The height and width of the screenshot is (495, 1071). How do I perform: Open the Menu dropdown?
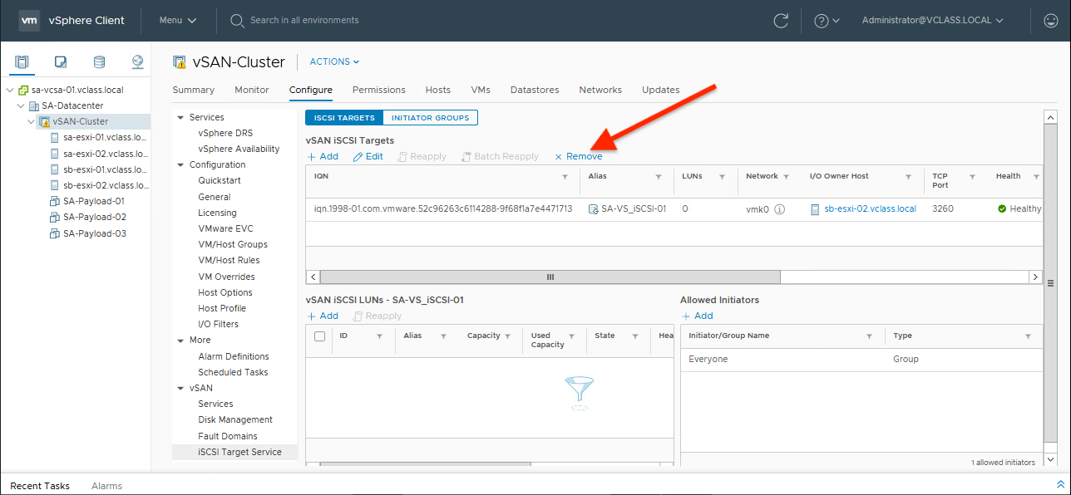pos(178,20)
